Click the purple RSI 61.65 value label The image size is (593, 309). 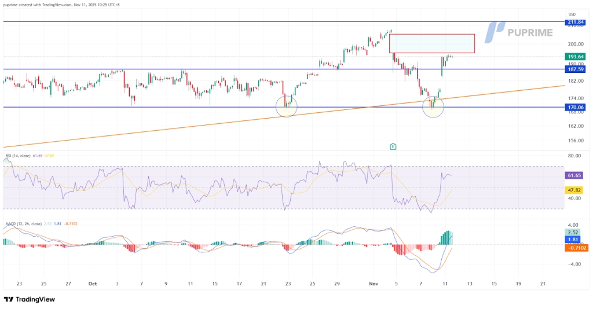coord(574,175)
